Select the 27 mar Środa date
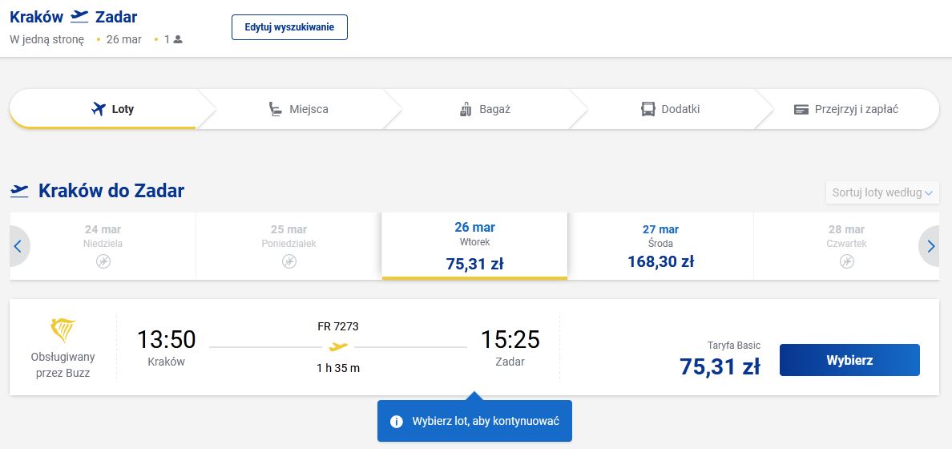Viewport: 952px width, 449px height. pyautogui.click(x=660, y=245)
